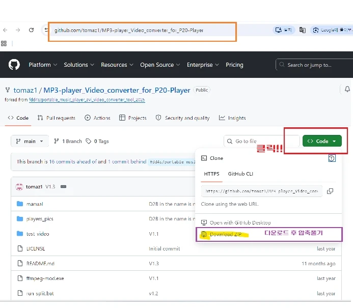Copy the clone URL with the copy icon
This screenshot has width=353, height=308.
coord(330,191)
